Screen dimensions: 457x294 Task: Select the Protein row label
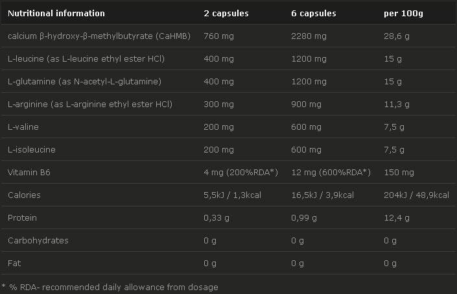coord(22,217)
